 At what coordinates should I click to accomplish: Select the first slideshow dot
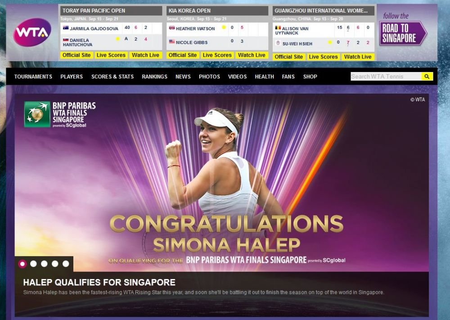click(22, 264)
